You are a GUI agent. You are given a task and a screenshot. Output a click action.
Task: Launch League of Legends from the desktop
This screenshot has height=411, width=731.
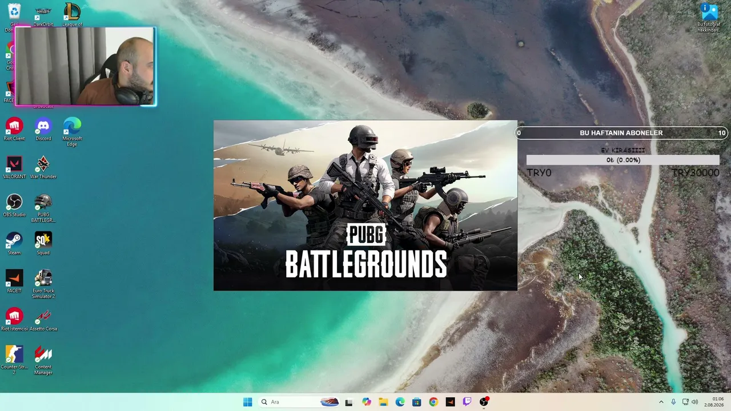72,15
